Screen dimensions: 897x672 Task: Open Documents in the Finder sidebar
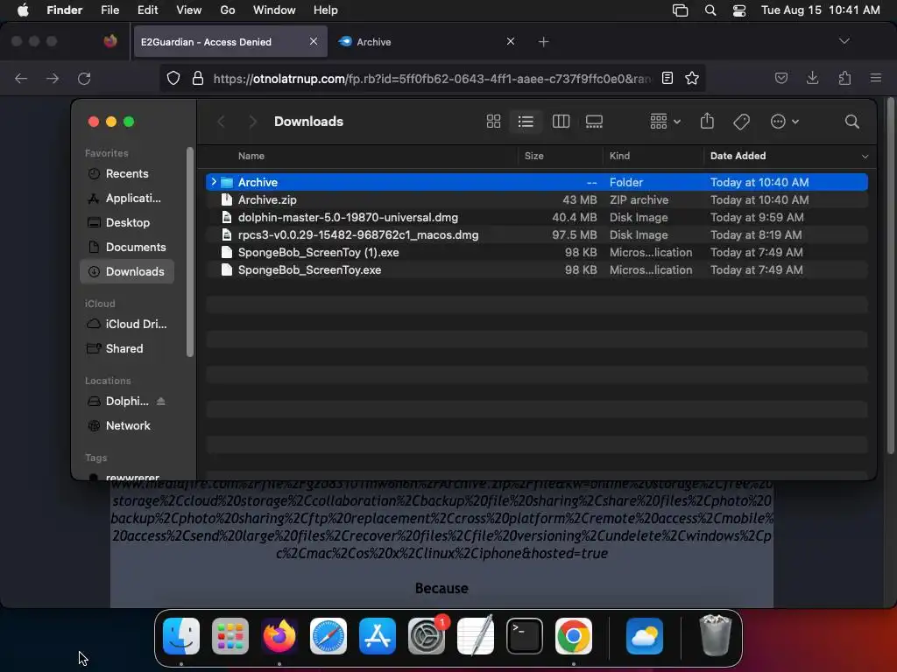point(127,247)
